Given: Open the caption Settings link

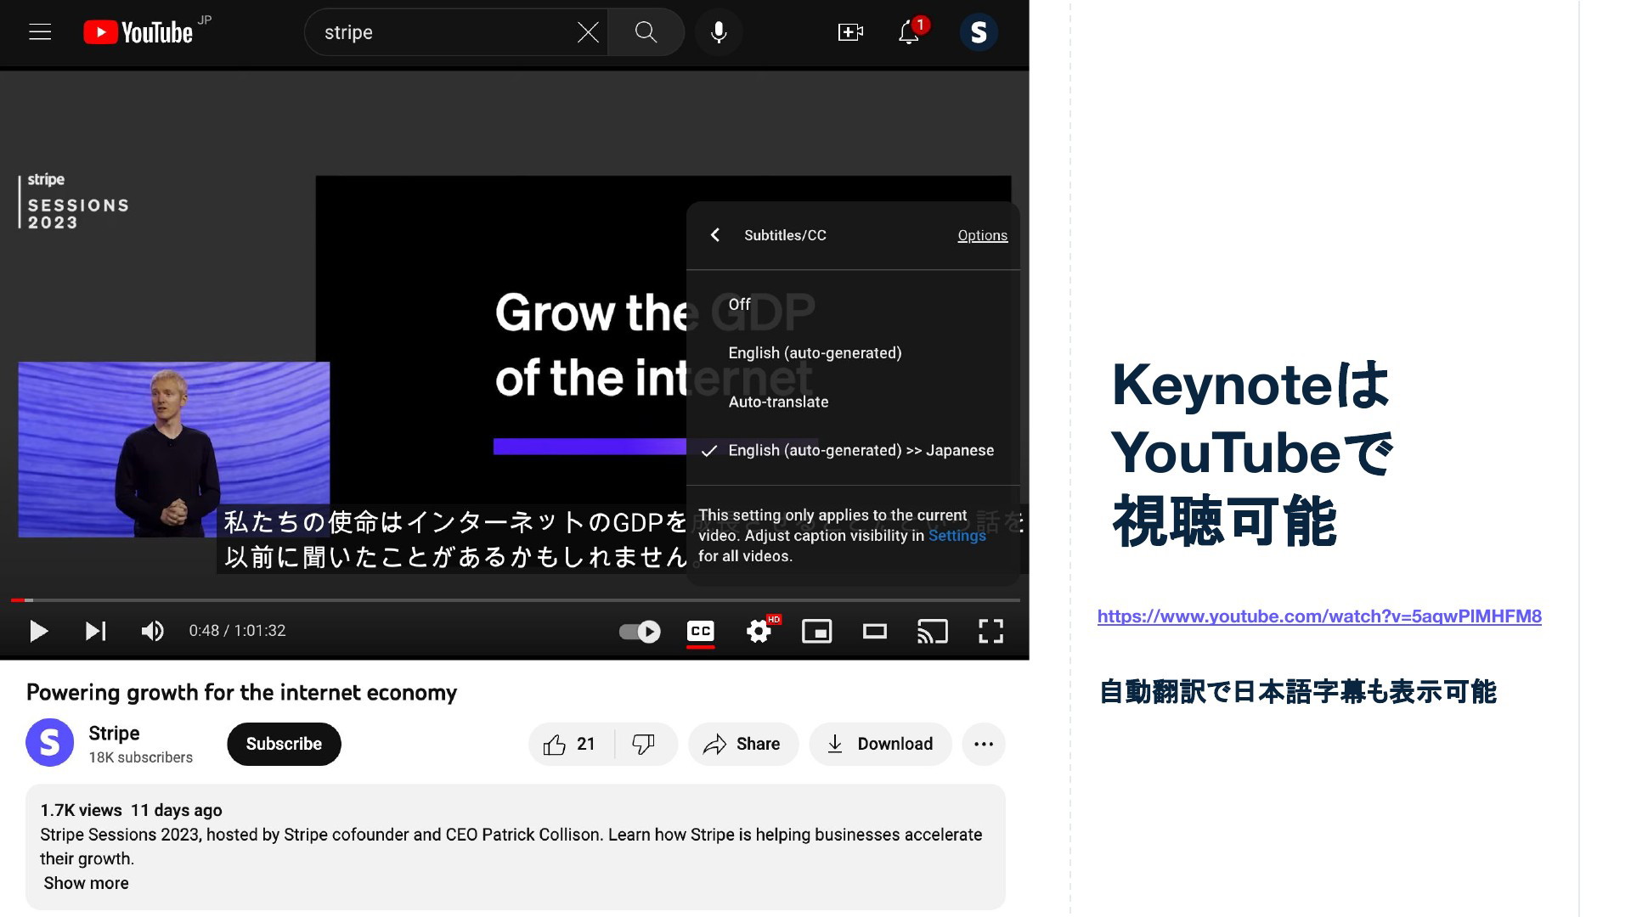Looking at the screenshot, I should (957, 536).
